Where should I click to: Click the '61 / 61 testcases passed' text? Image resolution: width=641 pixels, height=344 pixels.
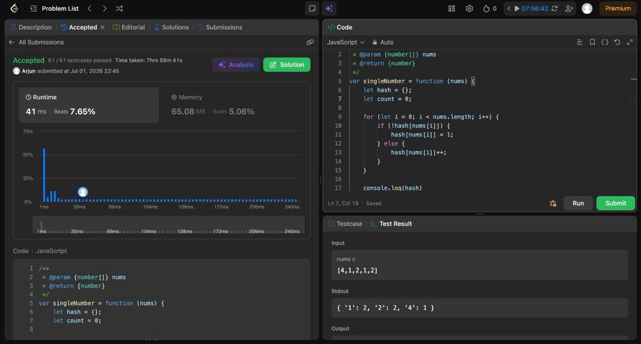80,60
